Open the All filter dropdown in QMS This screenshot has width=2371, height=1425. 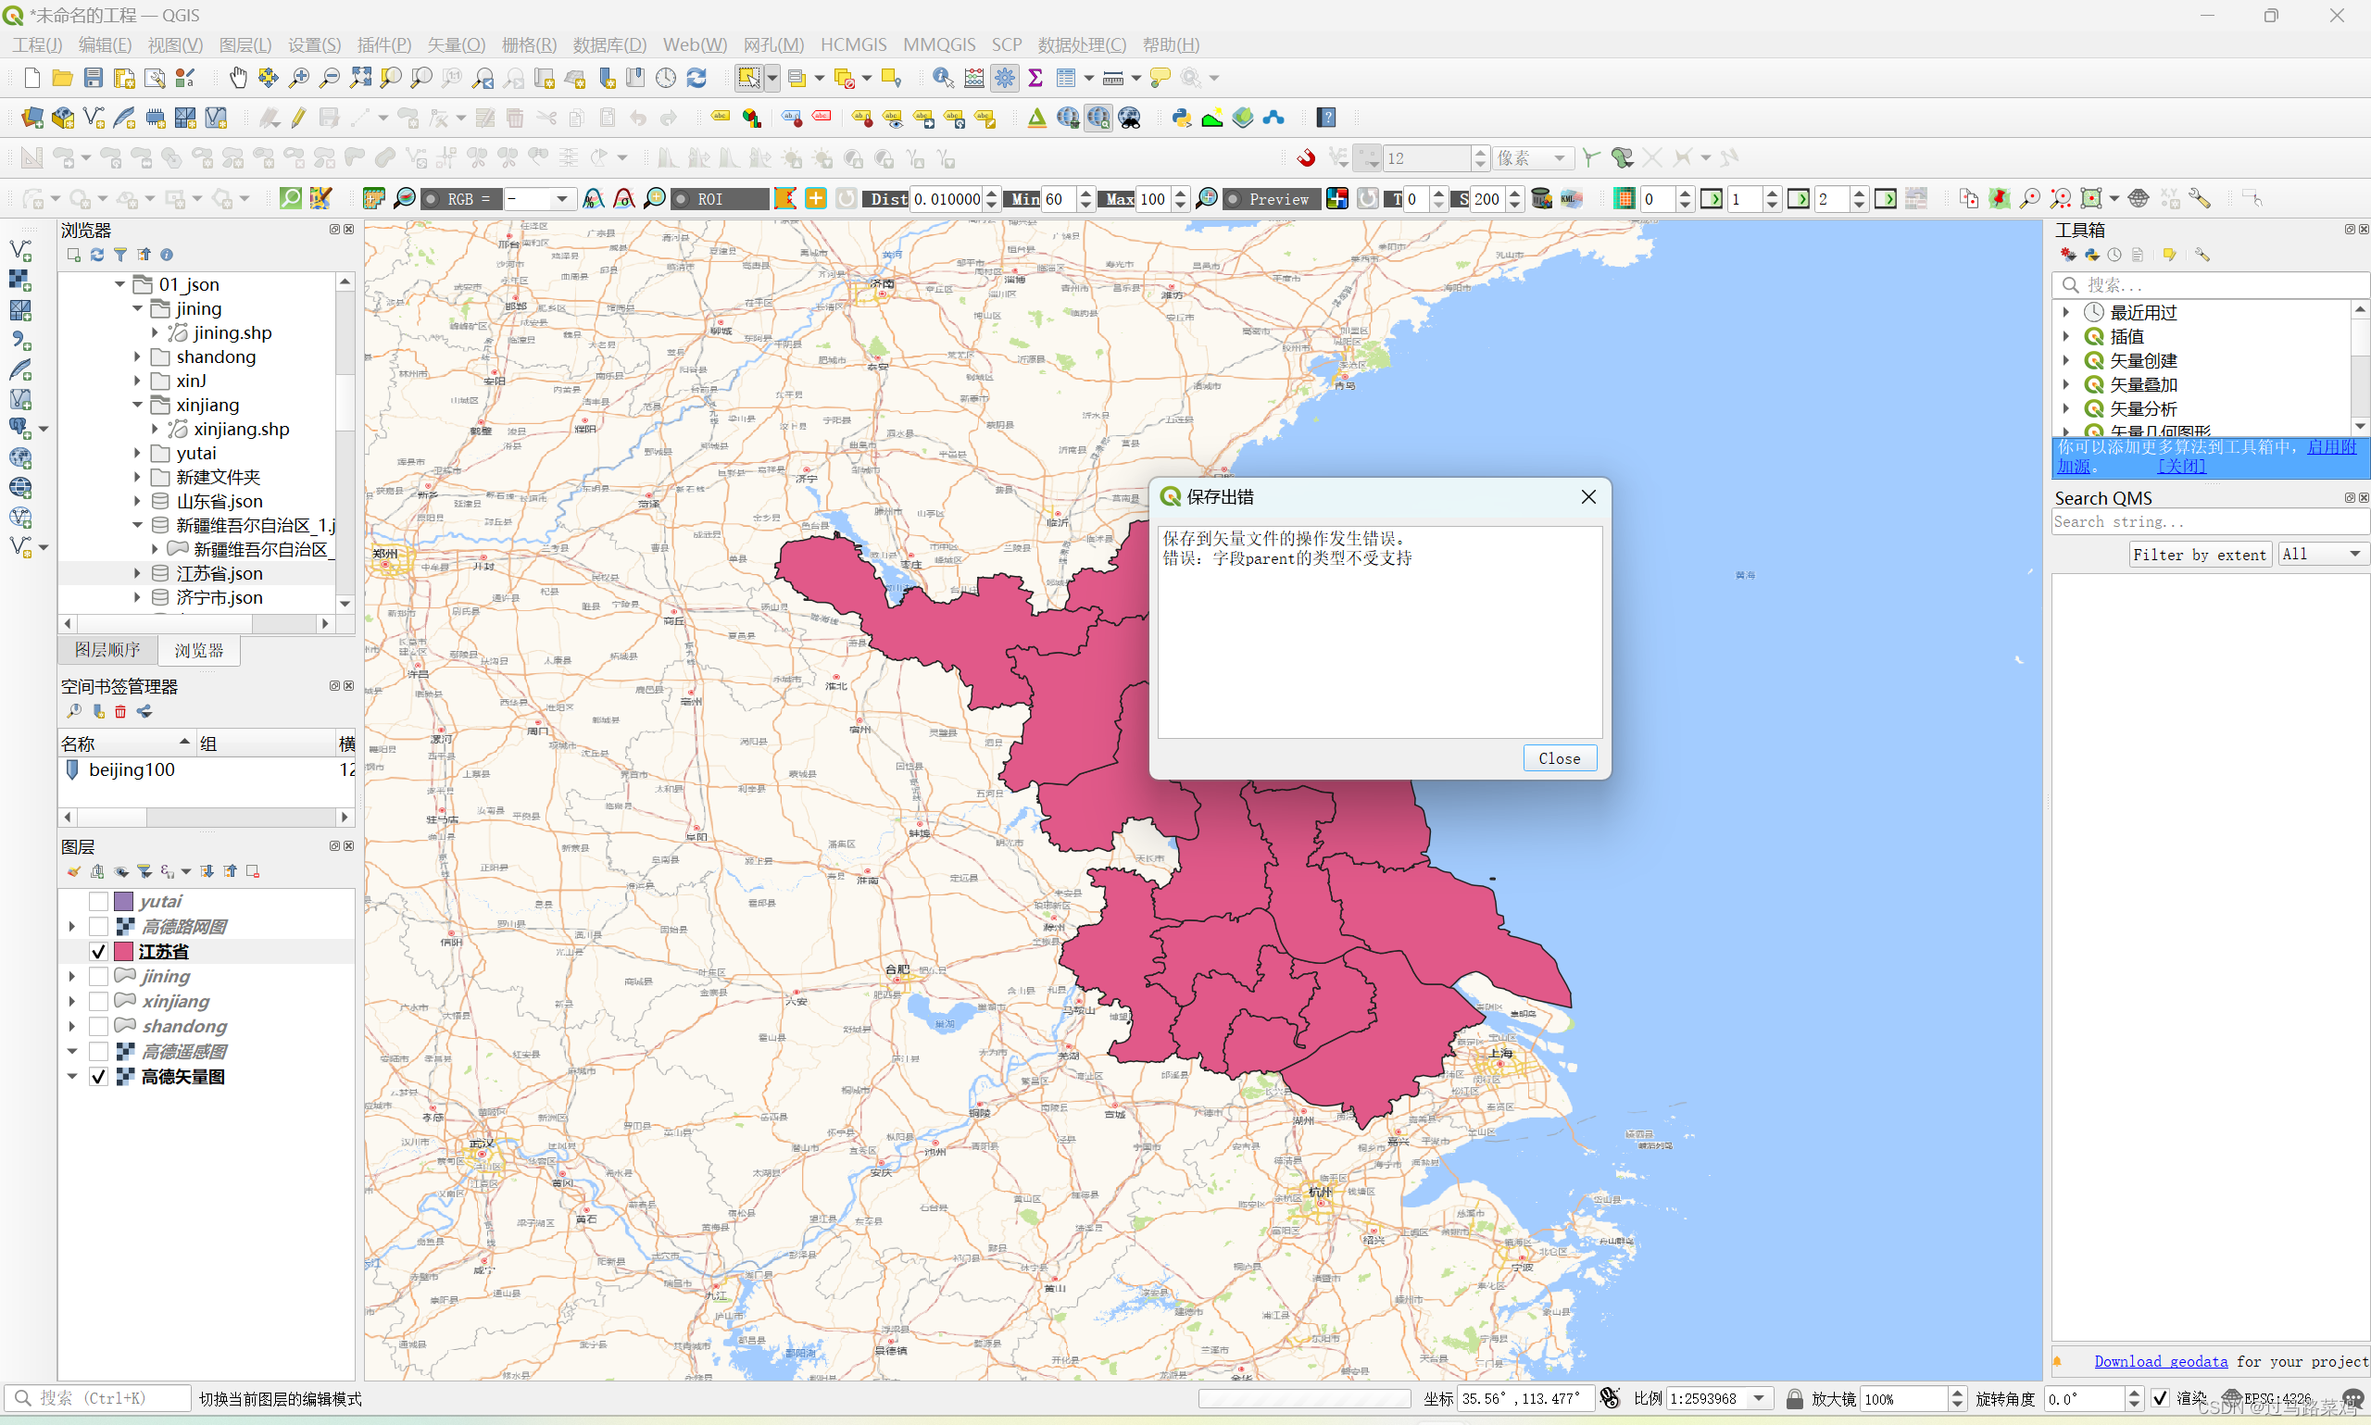2320,554
